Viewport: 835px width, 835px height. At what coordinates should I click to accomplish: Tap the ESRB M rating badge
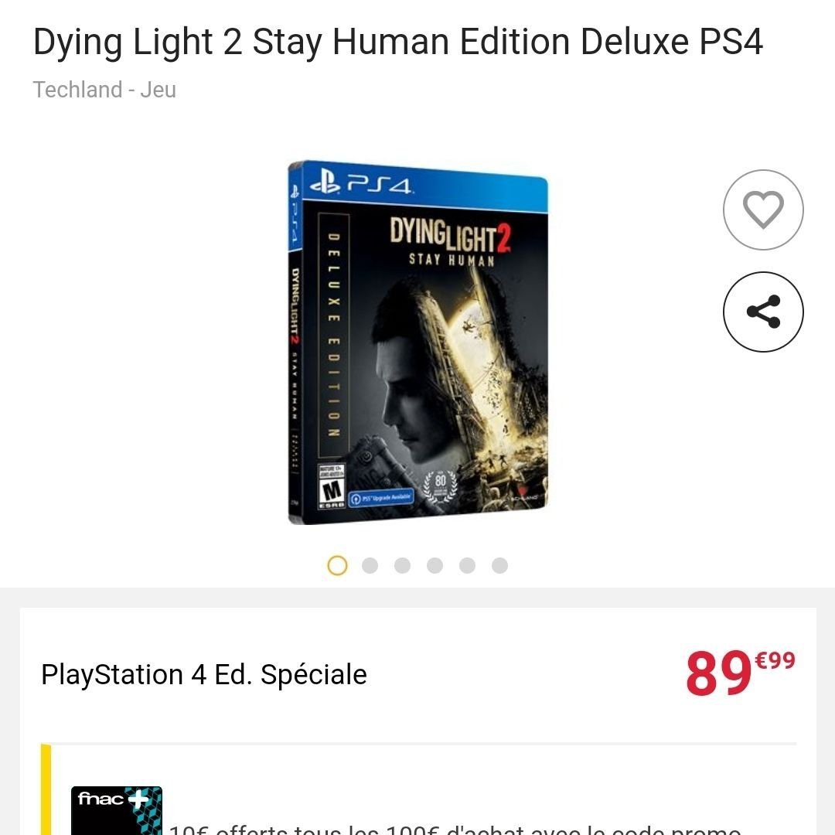tap(331, 486)
